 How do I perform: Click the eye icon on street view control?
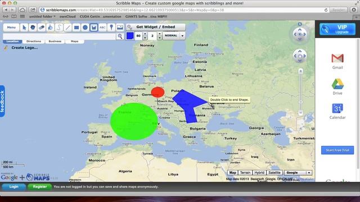pos(300,34)
